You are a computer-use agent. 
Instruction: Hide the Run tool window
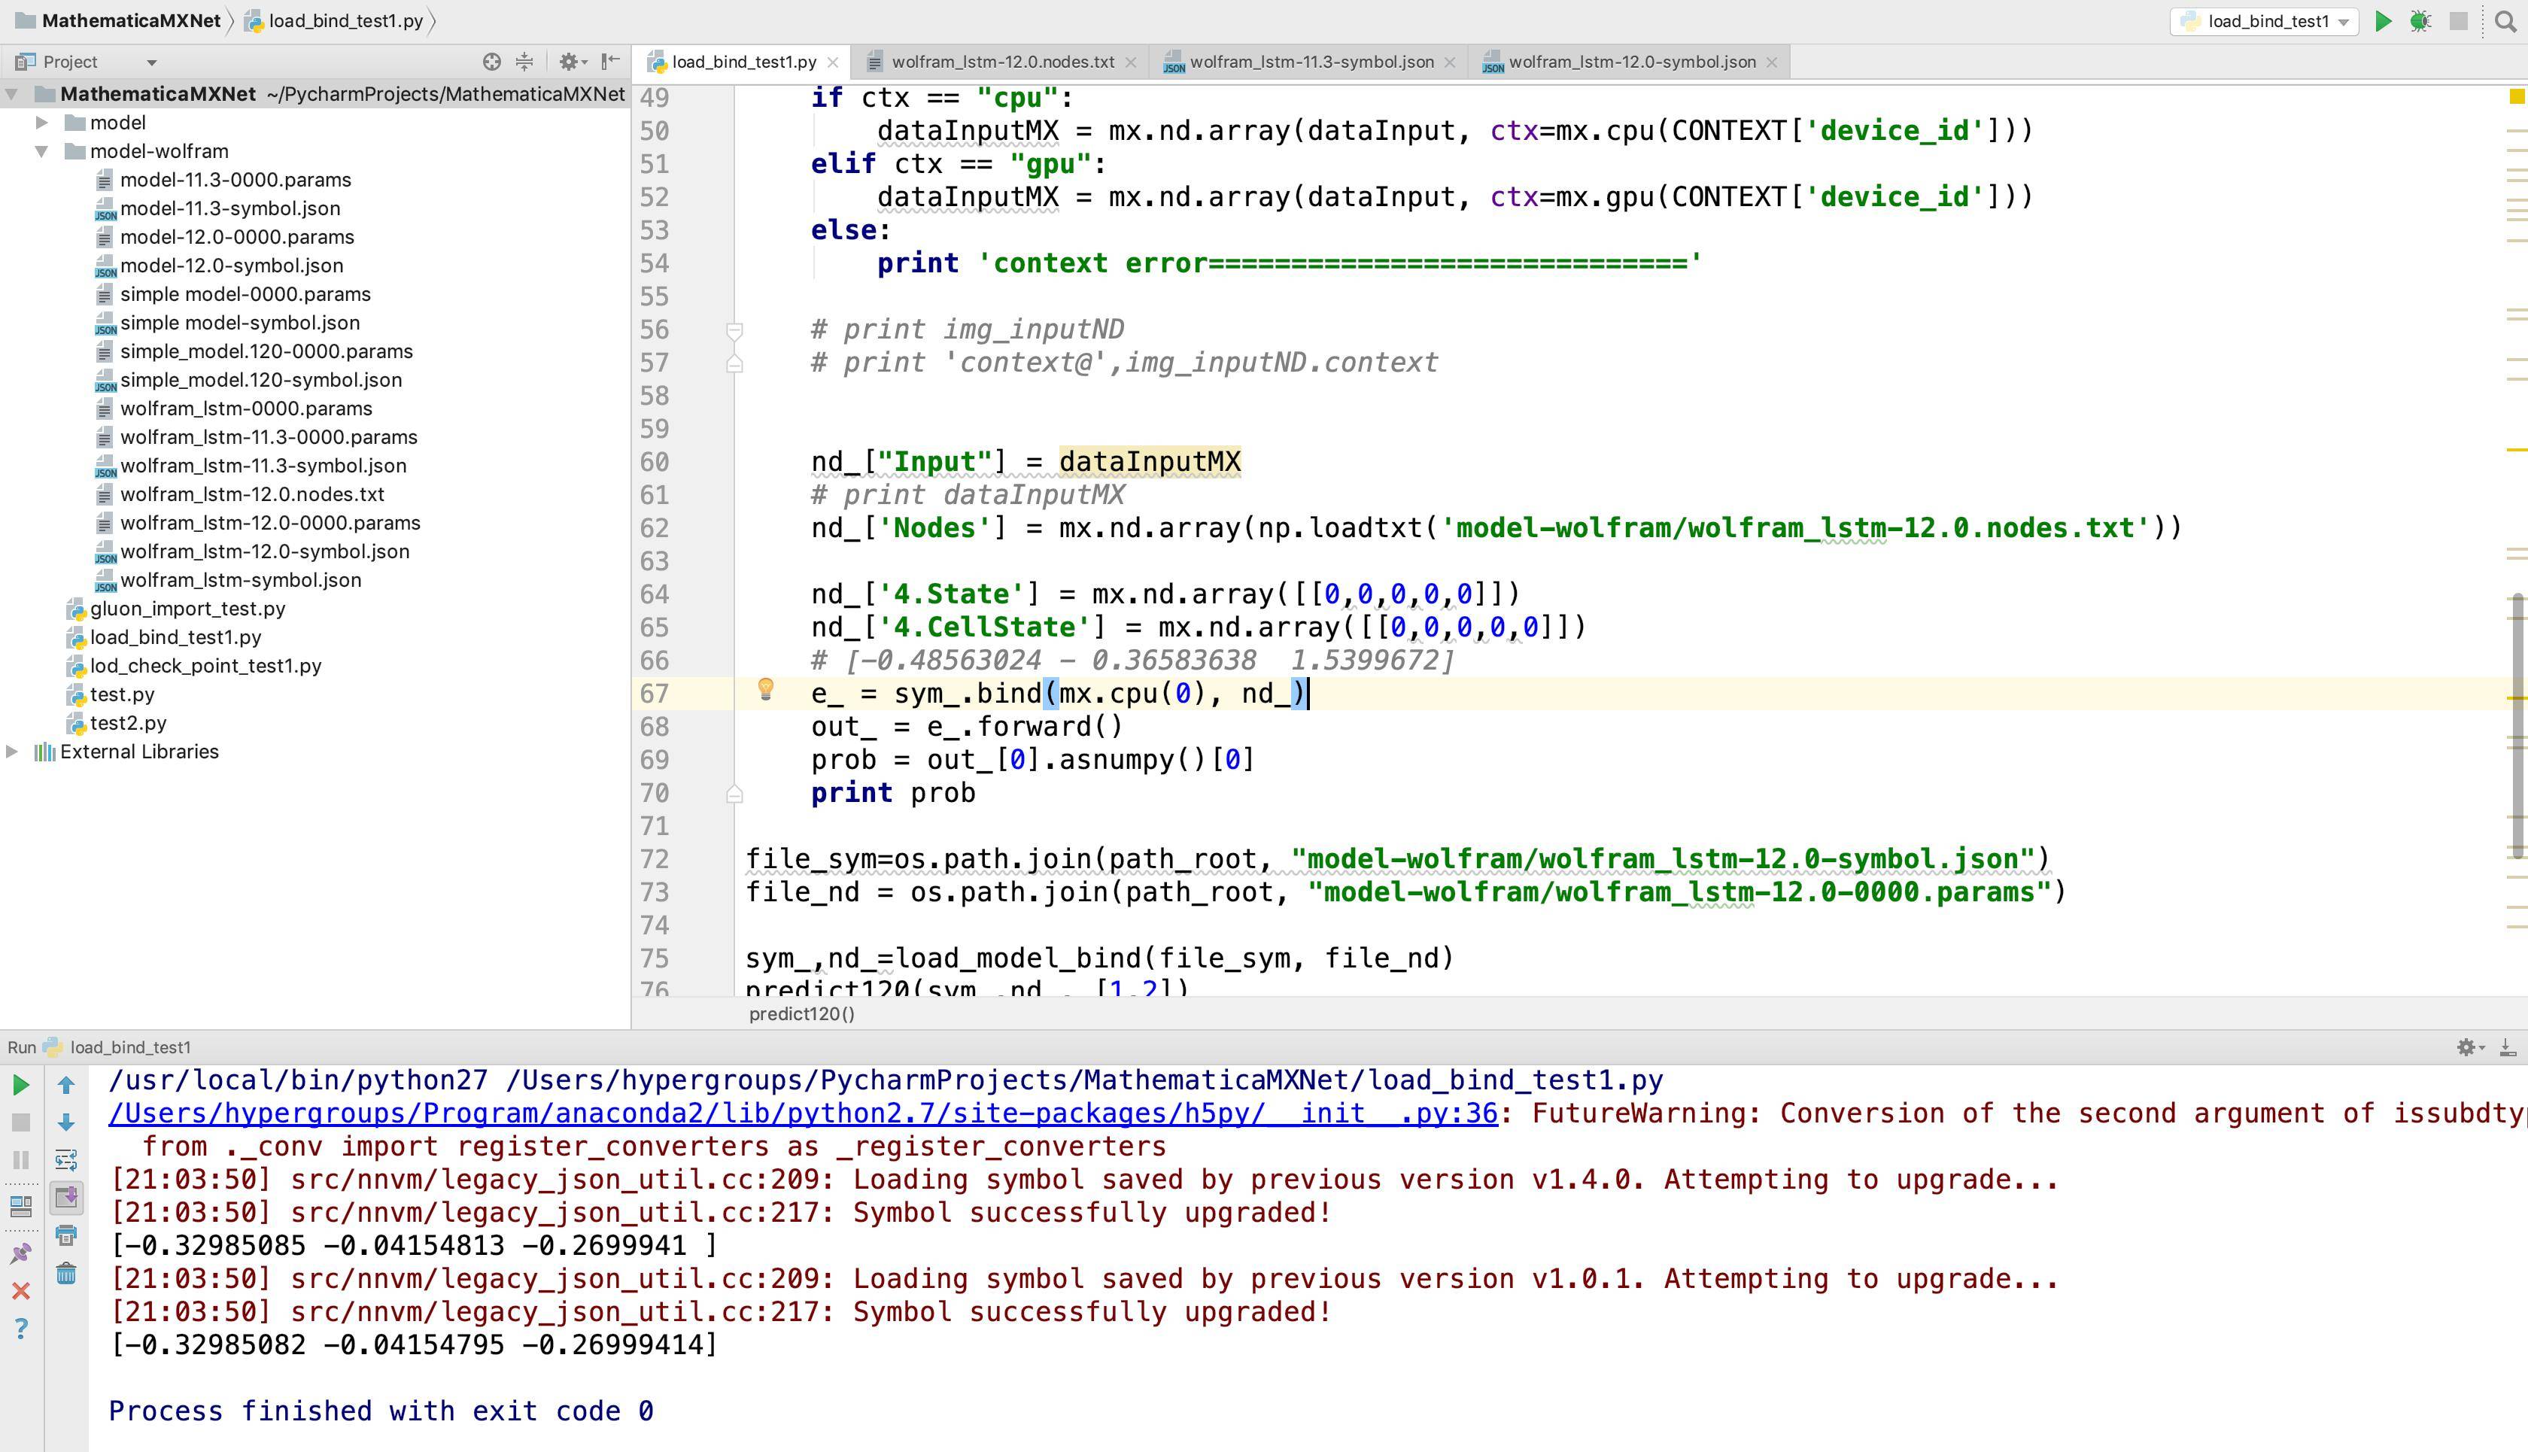click(x=2508, y=1047)
